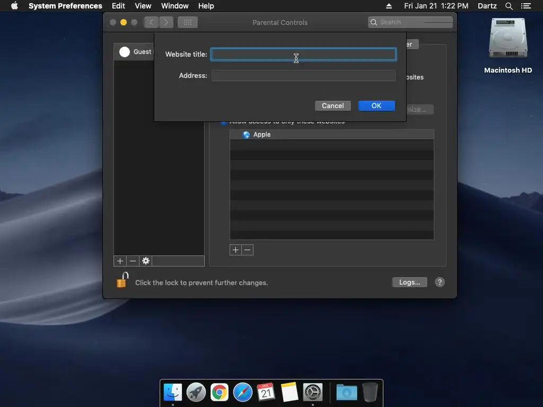The image size is (543, 407).
Task: Open Notification Center list icon
Action: click(526, 6)
